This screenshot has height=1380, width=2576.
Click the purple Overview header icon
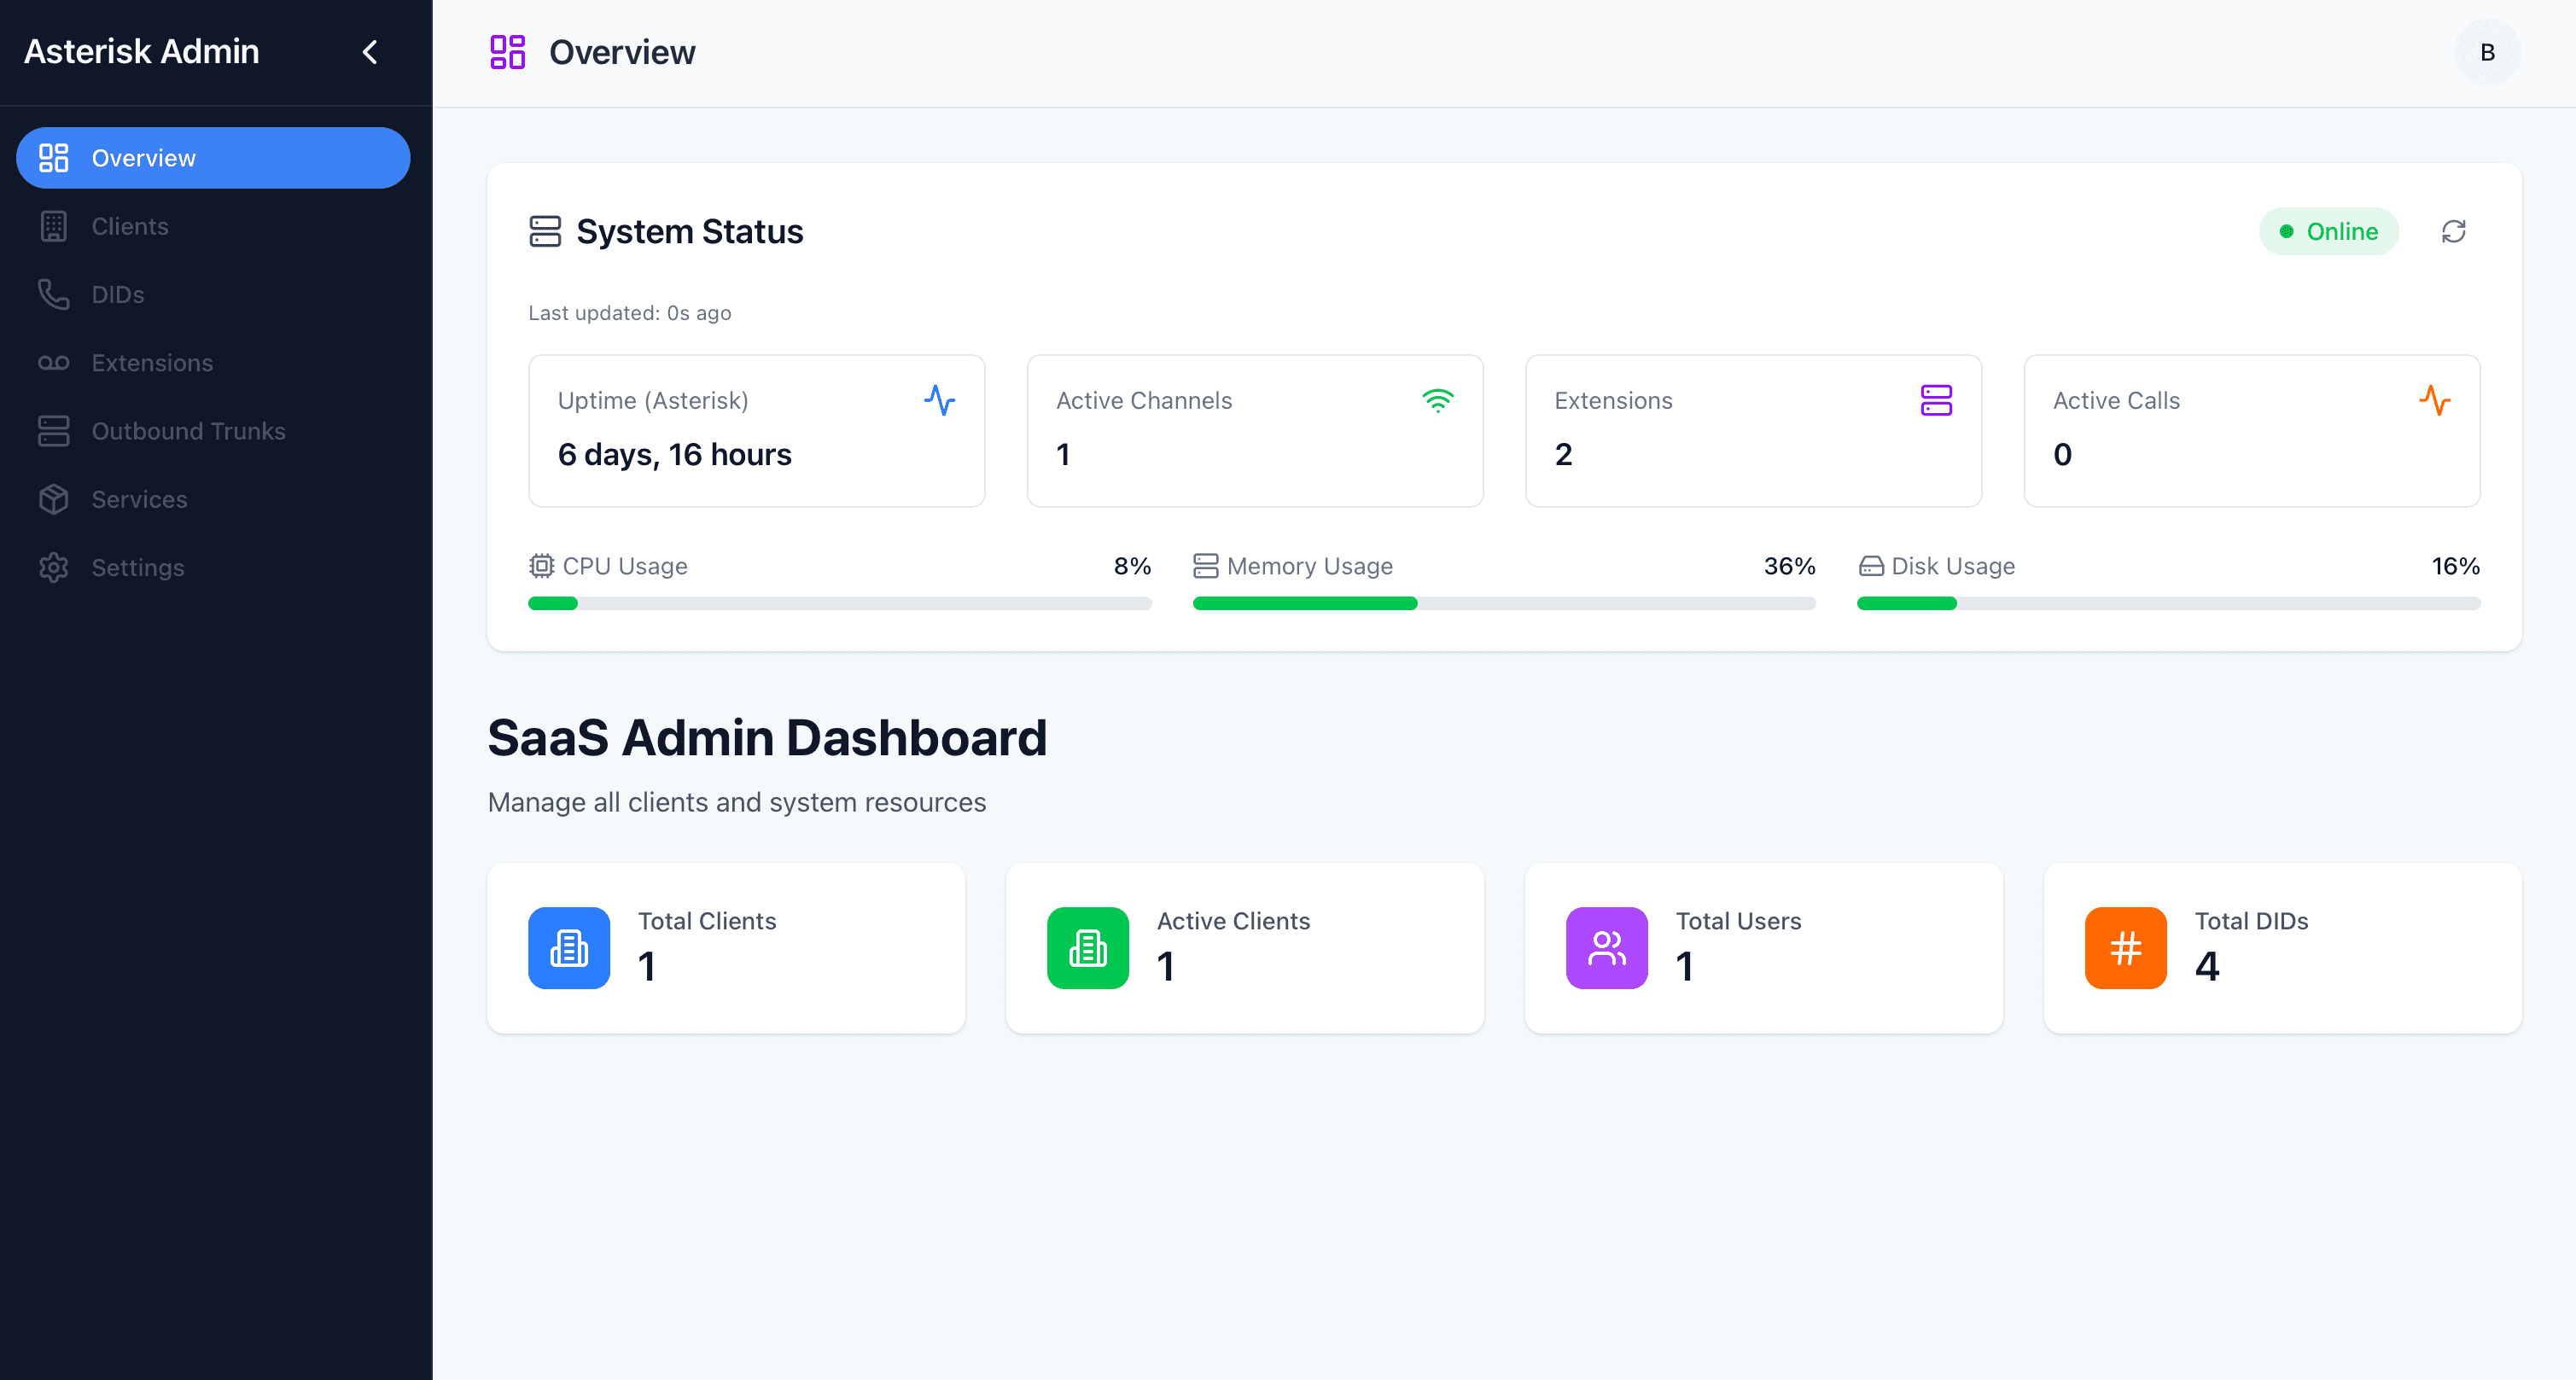coord(507,52)
